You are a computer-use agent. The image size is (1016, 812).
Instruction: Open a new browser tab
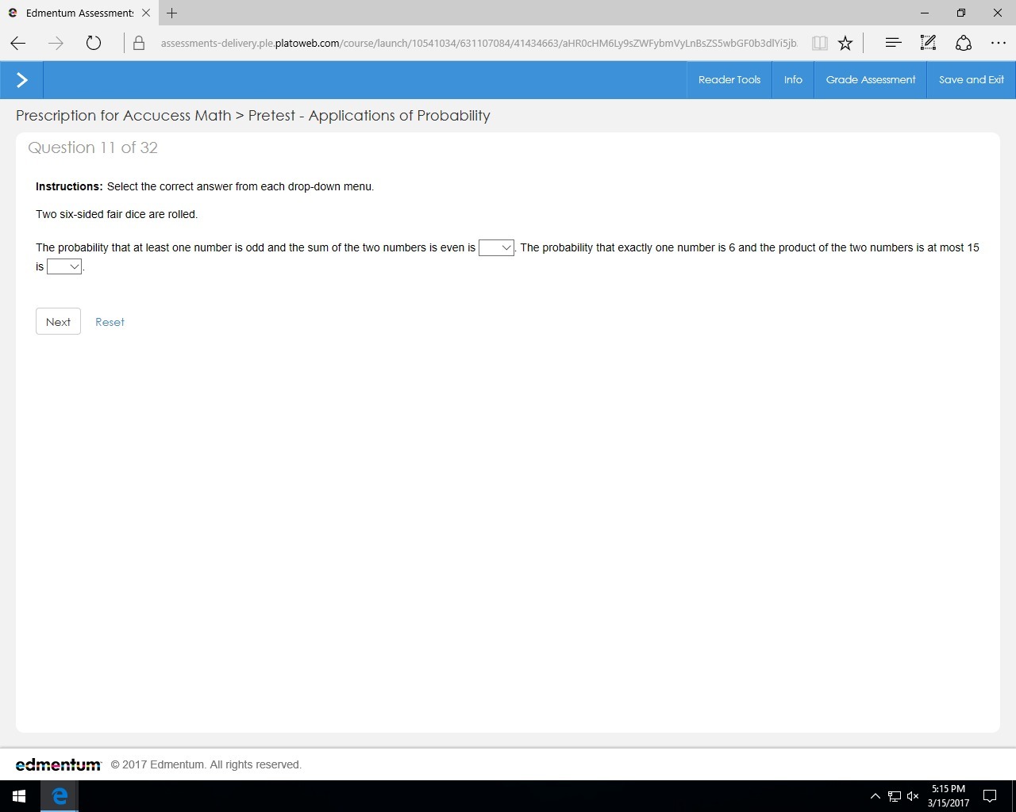[172, 13]
